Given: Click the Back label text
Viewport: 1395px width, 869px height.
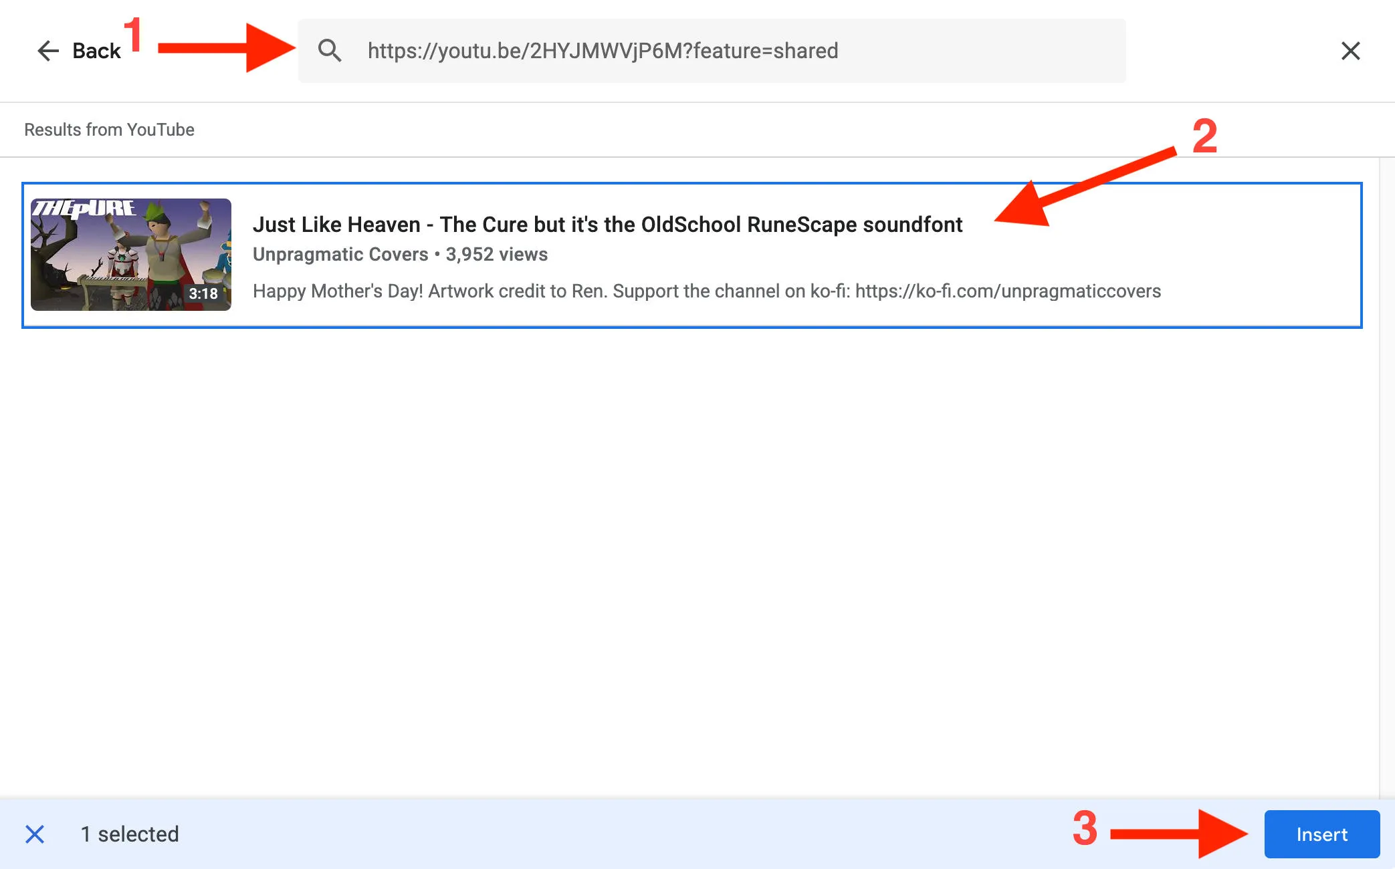Looking at the screenshot, I should click(96, 51).
